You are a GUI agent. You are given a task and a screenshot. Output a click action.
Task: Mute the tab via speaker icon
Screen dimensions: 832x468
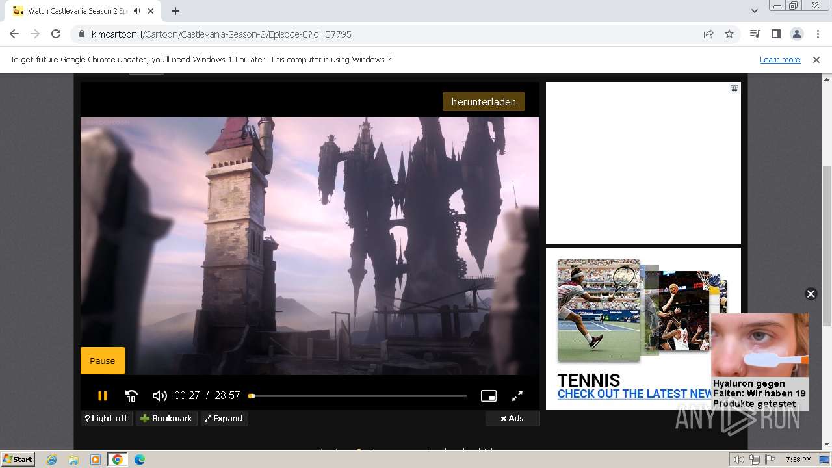pyautogui.click(x=137, y=11)
